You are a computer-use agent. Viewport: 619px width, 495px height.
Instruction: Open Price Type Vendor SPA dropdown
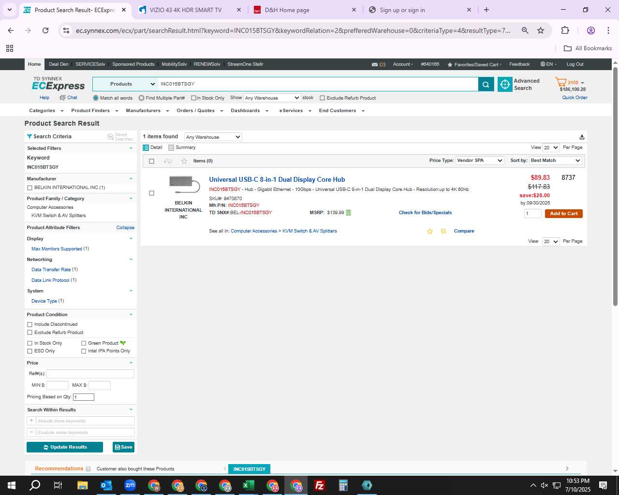pos(480,160)
